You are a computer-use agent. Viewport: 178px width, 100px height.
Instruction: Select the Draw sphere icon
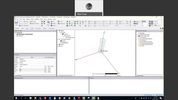(x=70, y=24)
